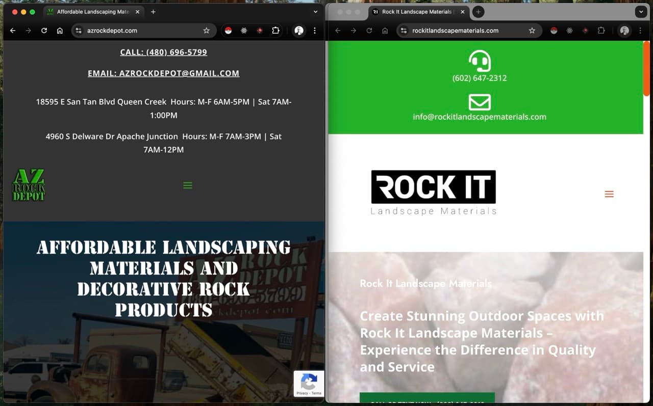Click the orange scrollbar in Rock It window
653x406 pixels.
click(646, 68)
